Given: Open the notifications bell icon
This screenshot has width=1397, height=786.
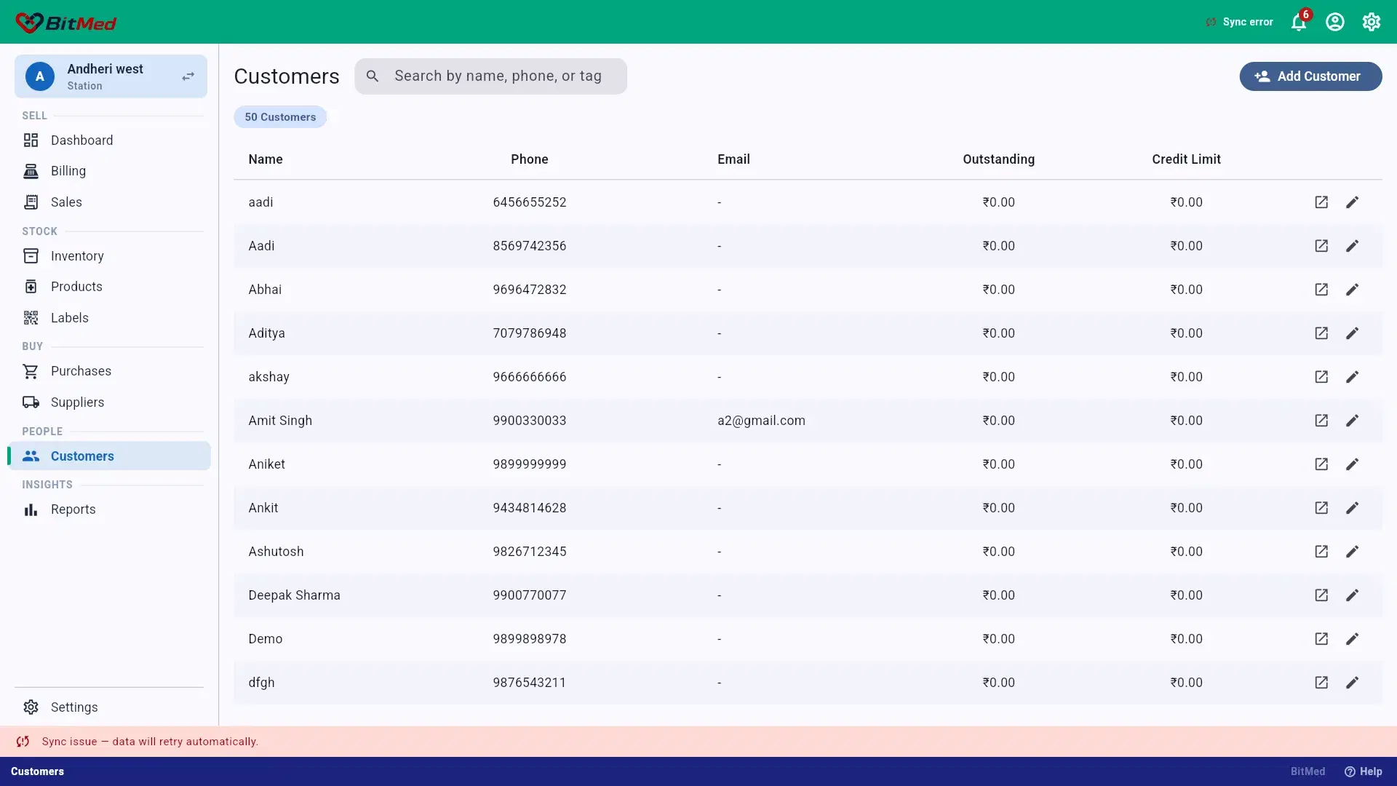Looking at the screenshot, I should pyautogui.click(x=1299, y=22).
